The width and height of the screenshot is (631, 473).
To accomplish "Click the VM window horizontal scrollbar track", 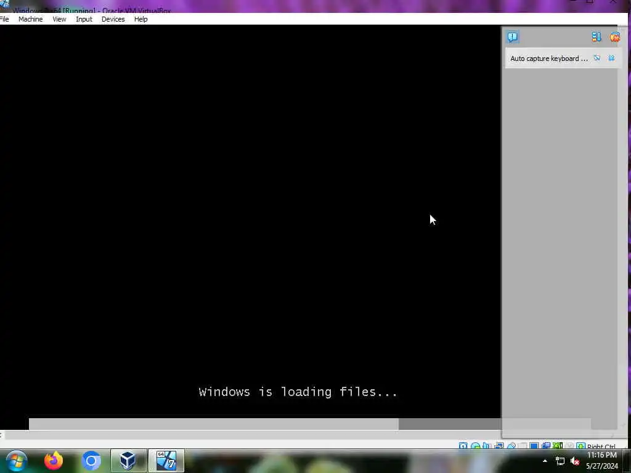I will [x=253, y=435].
